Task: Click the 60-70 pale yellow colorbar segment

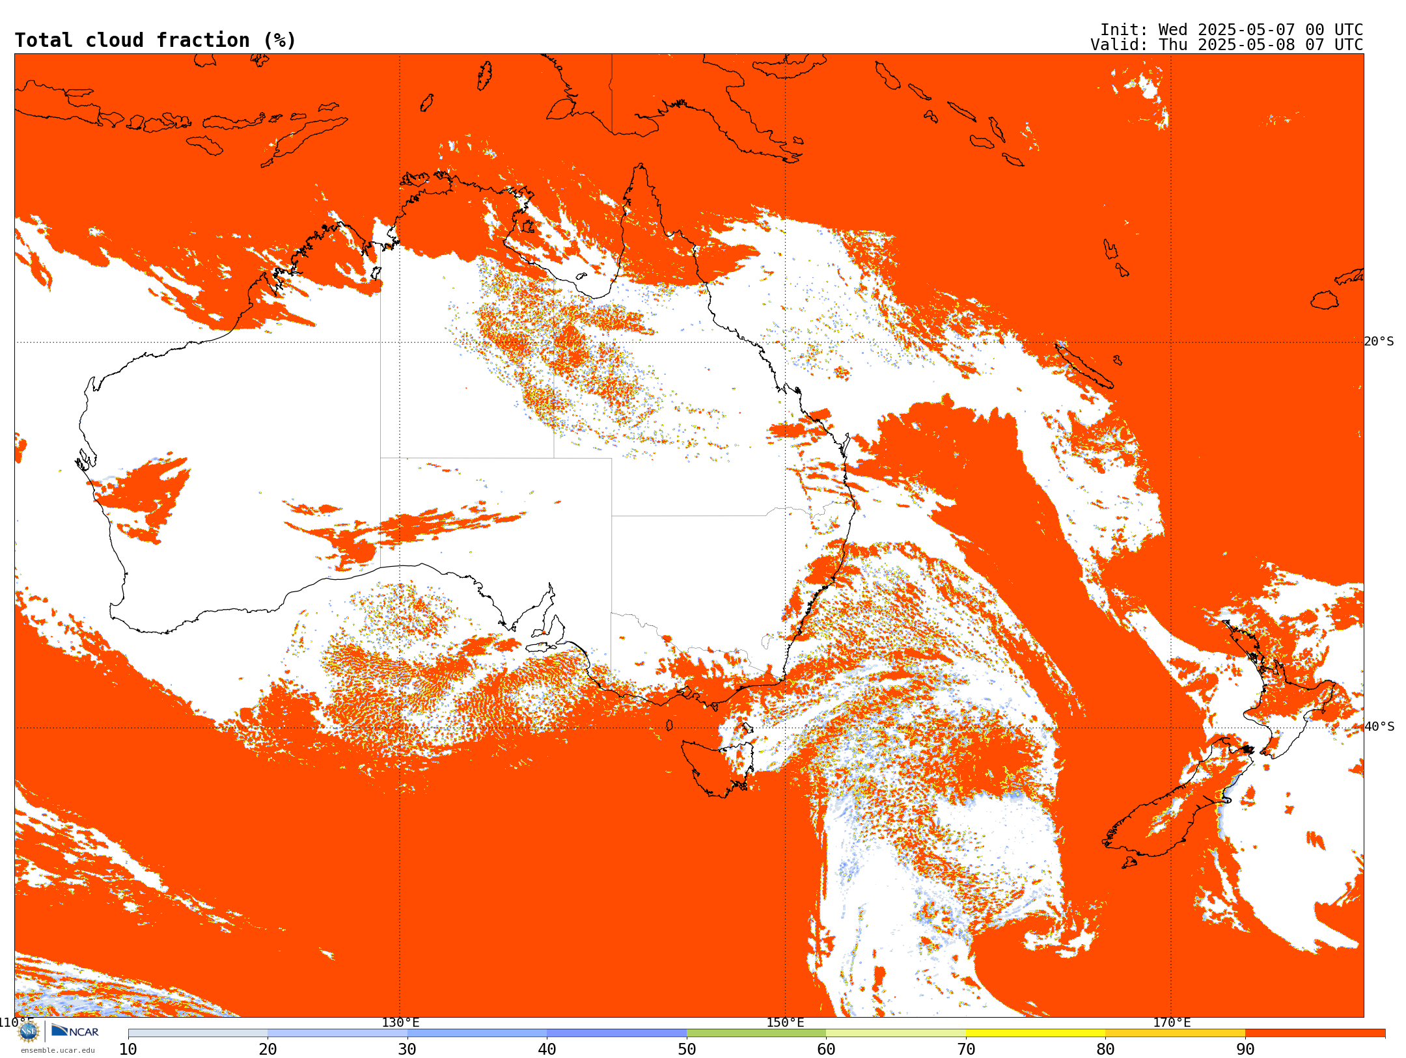Action: point(896,1033)
